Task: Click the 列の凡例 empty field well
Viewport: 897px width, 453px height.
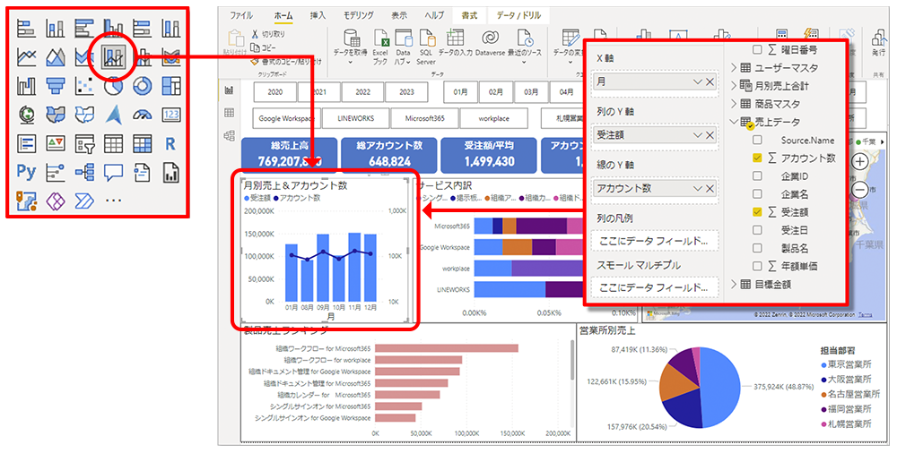Action: point(656,241)
